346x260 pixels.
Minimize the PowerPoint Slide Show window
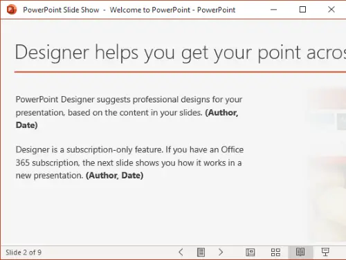coord(273,10)
